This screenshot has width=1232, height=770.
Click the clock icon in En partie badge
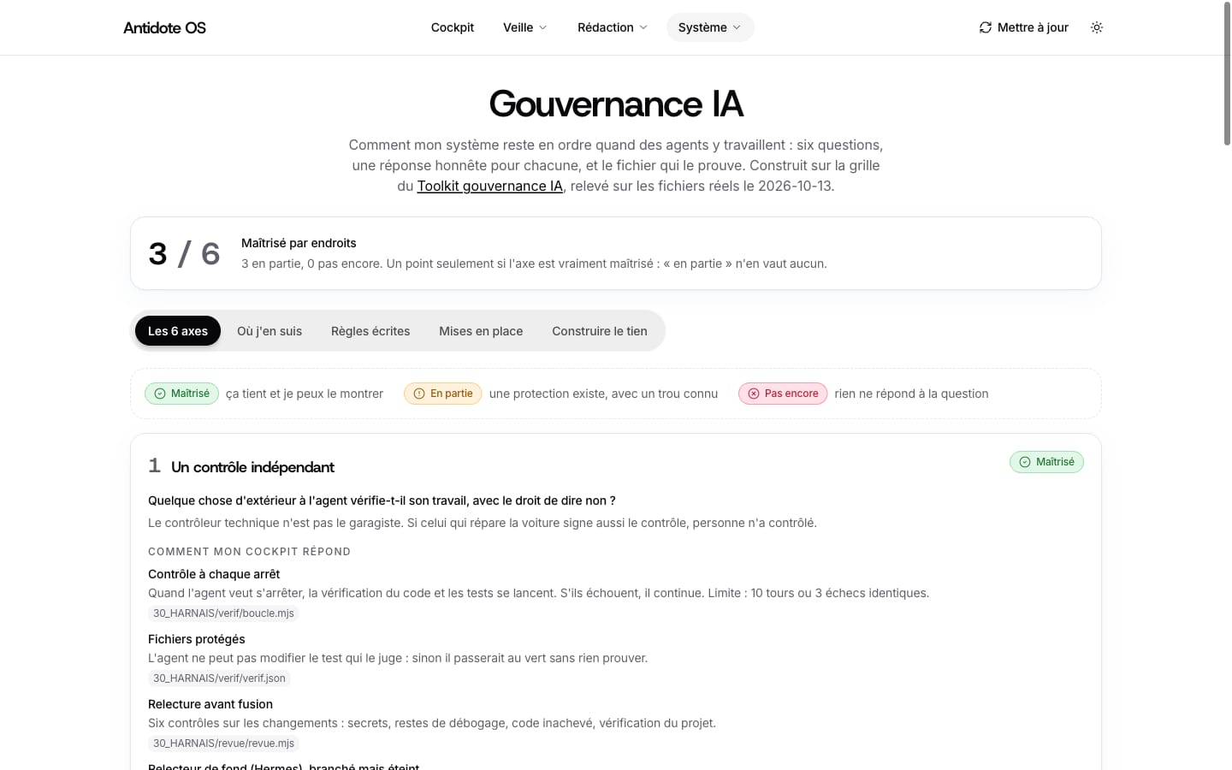(419, 394)
